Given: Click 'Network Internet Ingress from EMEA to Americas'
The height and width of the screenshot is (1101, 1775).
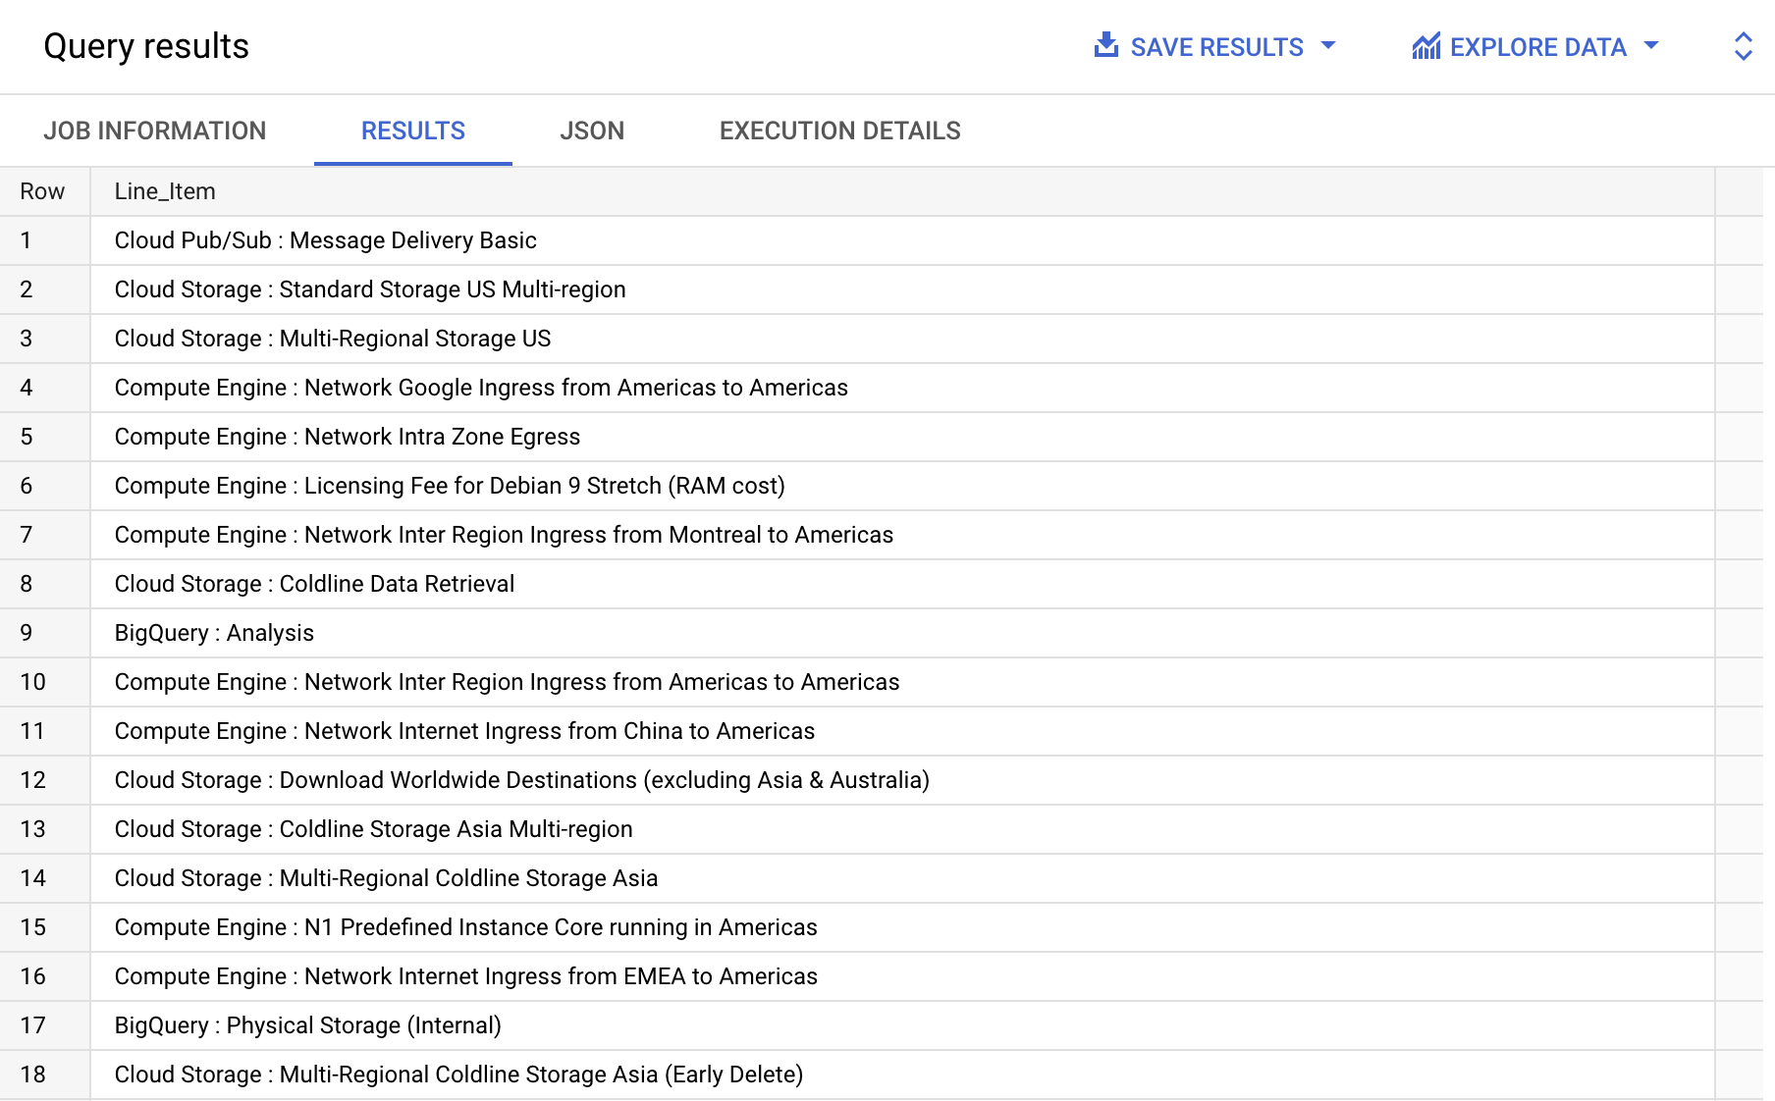Looking at the screenshot, I should click(902, 976).
